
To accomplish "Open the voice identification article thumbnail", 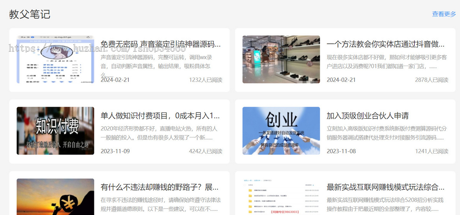I will tap(55, 60).
